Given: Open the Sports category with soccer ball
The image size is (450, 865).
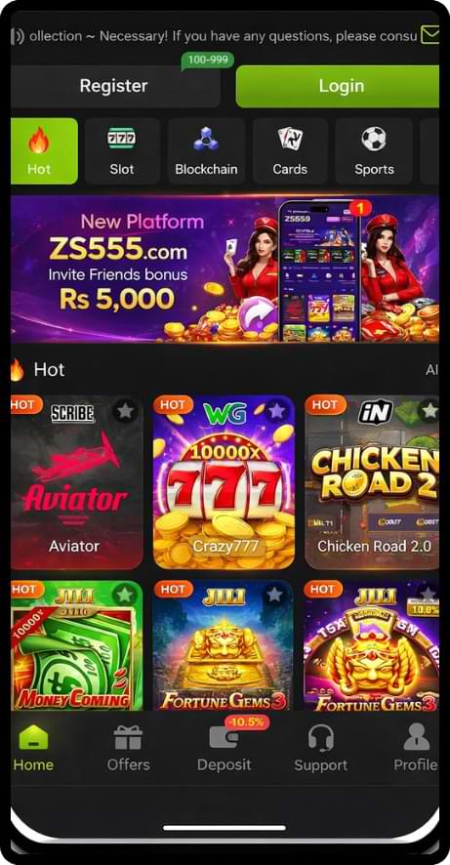Looking at the screenshot, I should click(374, 151).
